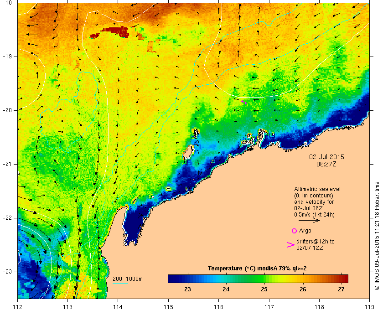Click the longitude axis label 116
The height and width of the screenshot is (310, 383).
tap(218, 307)
